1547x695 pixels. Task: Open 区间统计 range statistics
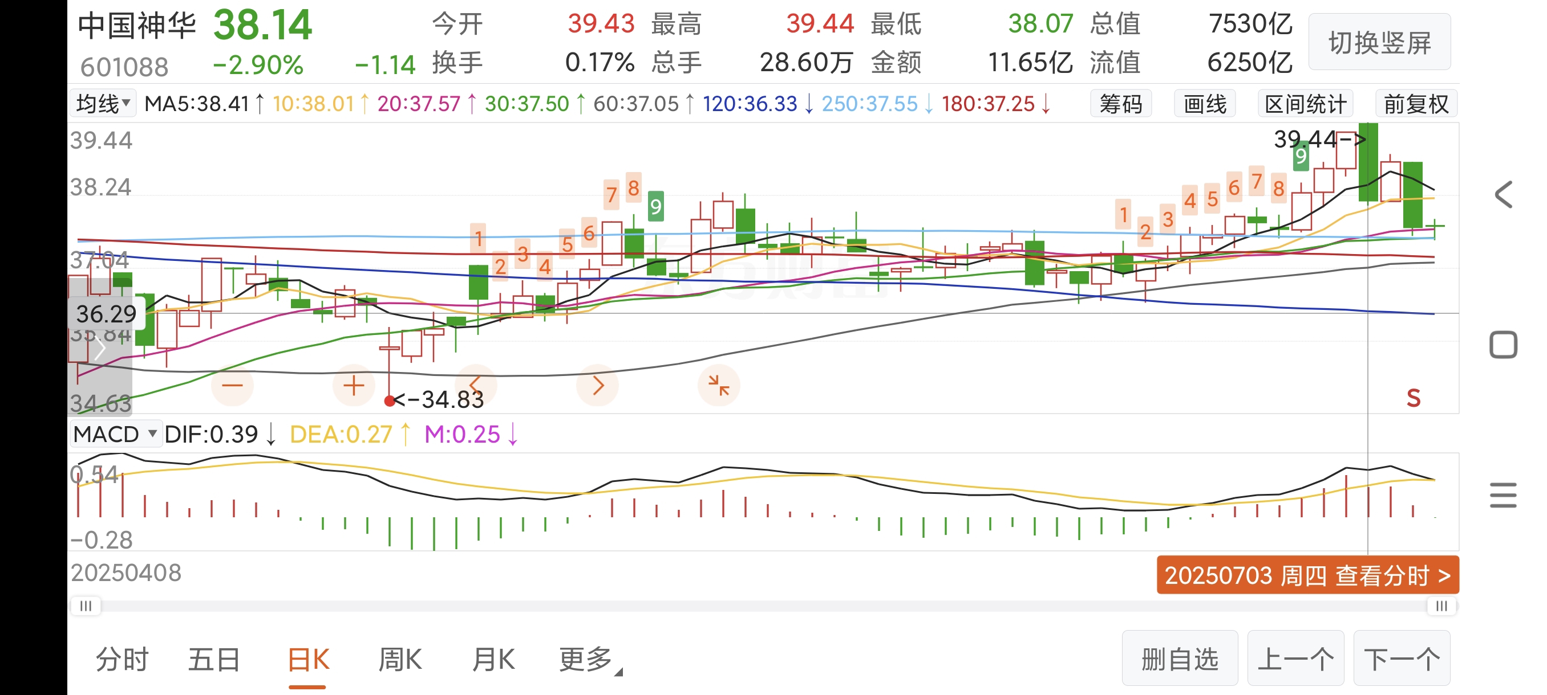click(x=1306, y=104)
